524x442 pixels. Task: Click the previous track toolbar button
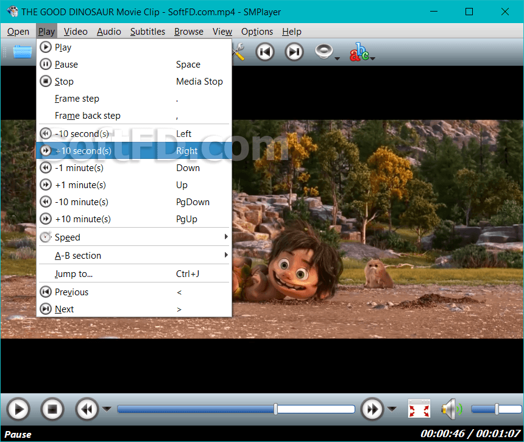click(265, 52)
